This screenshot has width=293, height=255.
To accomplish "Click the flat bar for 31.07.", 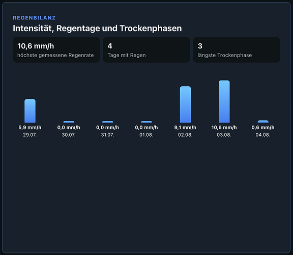I will pos(108,122).
